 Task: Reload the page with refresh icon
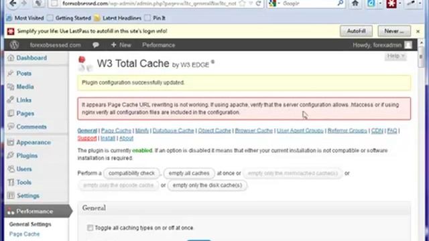pos(259,3)
